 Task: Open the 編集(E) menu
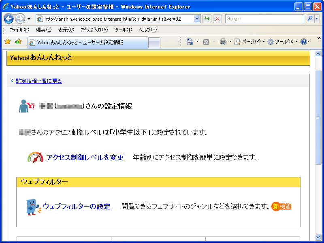(44, 30)
